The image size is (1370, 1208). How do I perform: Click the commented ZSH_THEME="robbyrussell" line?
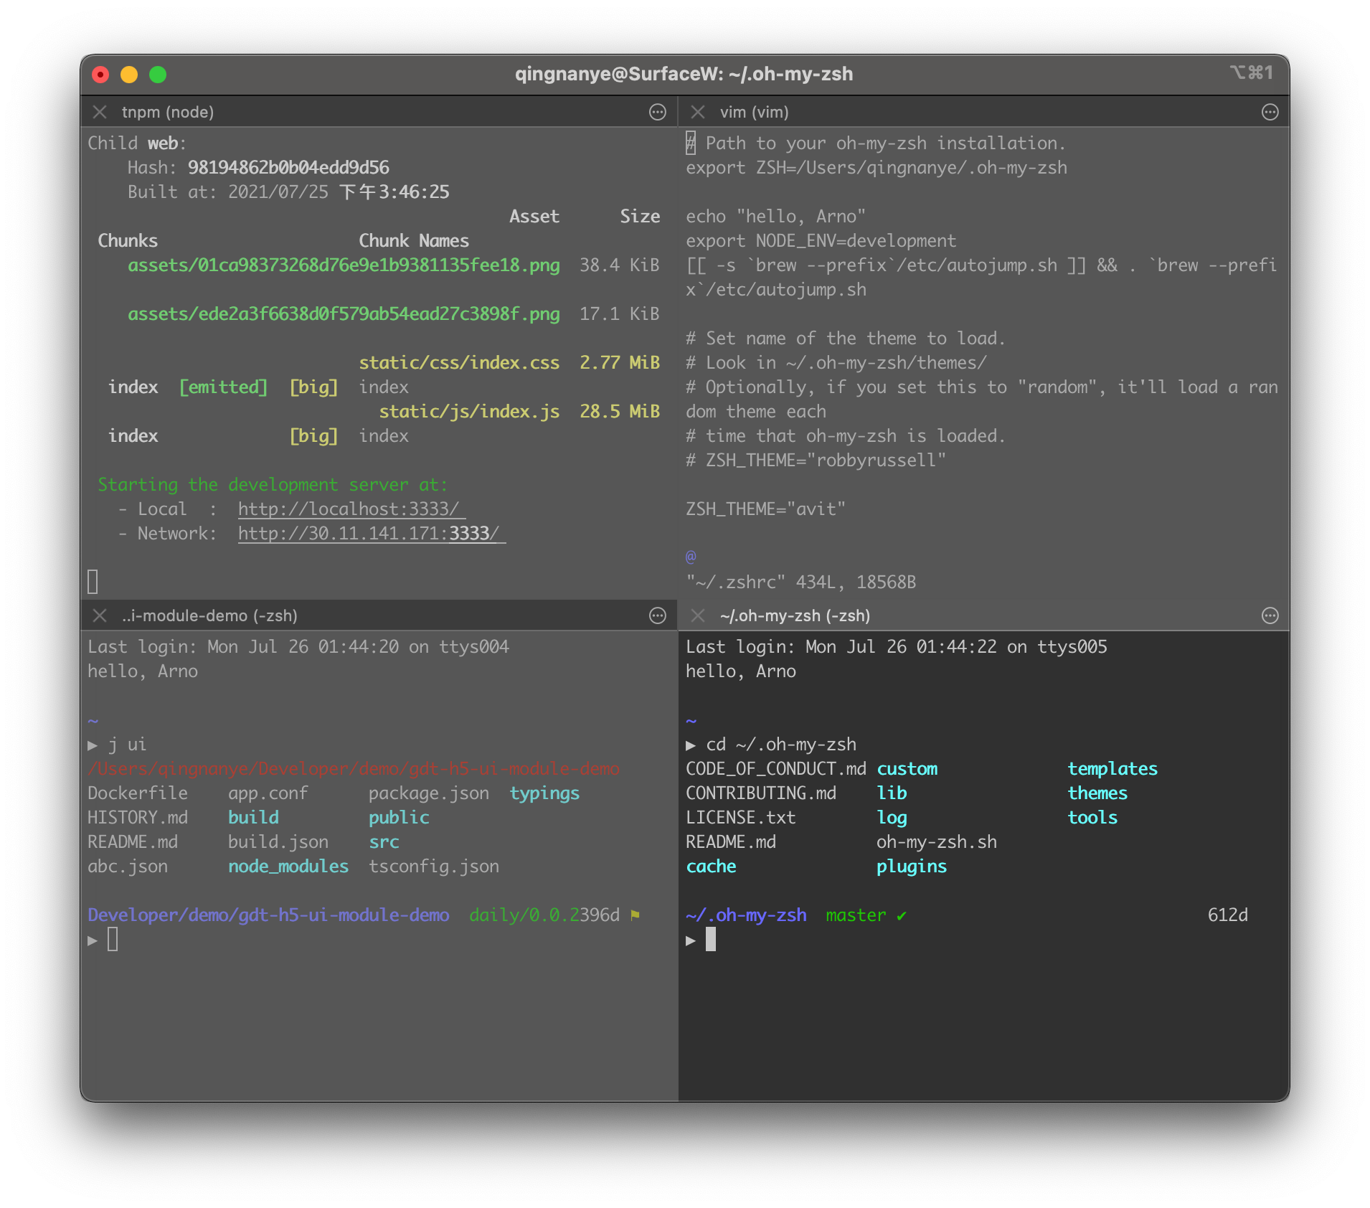[x=816, y=461]
